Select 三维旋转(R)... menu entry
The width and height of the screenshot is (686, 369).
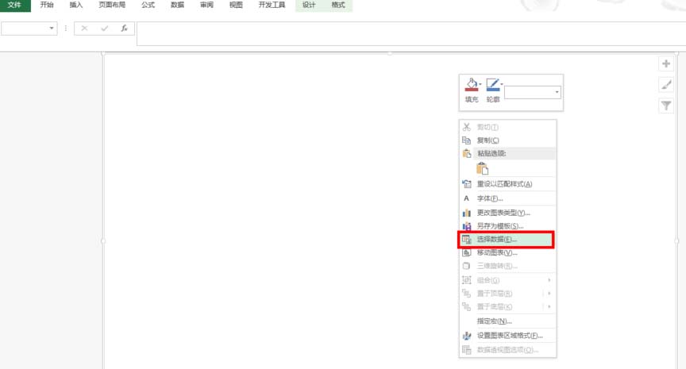pos(507,266)
